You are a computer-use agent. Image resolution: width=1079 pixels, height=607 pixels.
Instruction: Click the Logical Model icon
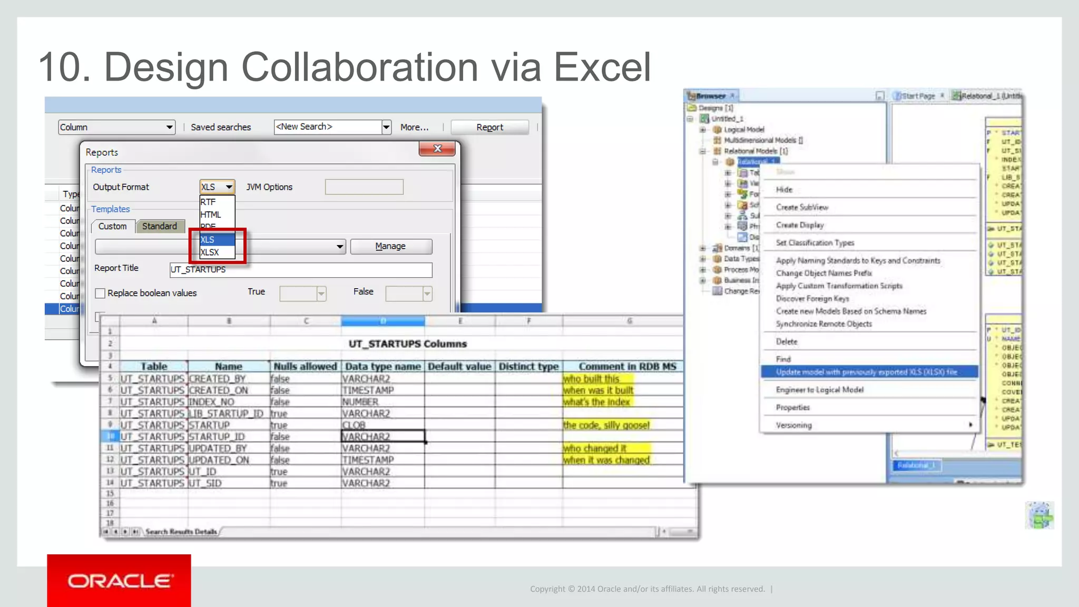tap(717, 130)
